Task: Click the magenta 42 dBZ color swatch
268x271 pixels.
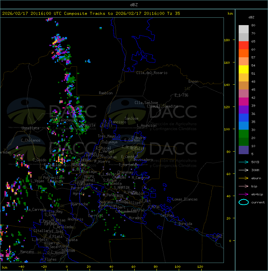Action: coord(244,102)
